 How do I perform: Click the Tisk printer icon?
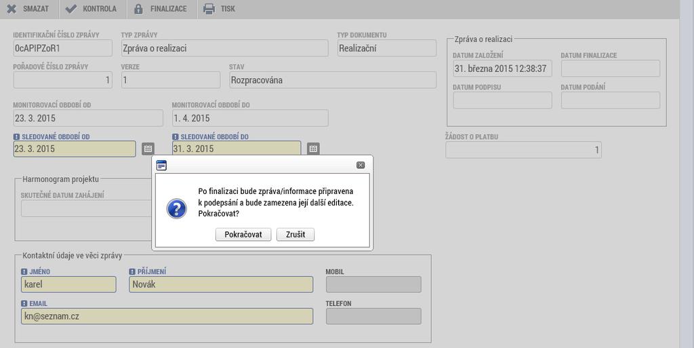pos(209,8)
